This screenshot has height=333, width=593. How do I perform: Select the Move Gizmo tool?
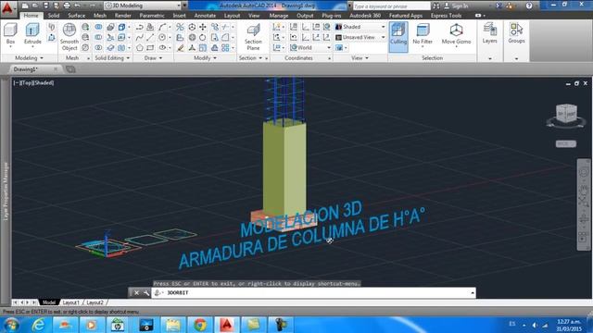point(456,34)
